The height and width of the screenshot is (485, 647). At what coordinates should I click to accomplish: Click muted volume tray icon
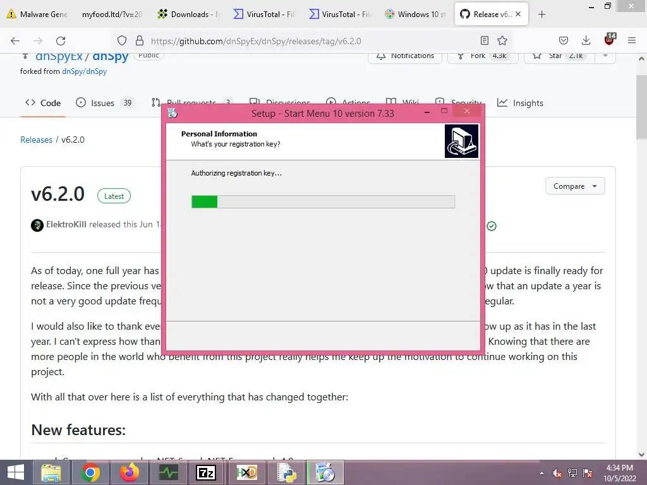tap(557, 473)
